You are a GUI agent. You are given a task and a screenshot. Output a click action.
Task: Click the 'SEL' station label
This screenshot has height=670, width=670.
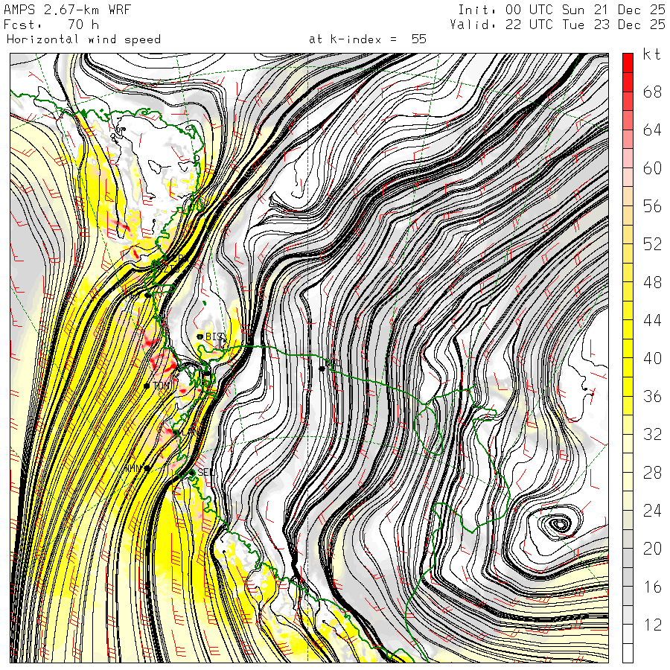point(205,472)
